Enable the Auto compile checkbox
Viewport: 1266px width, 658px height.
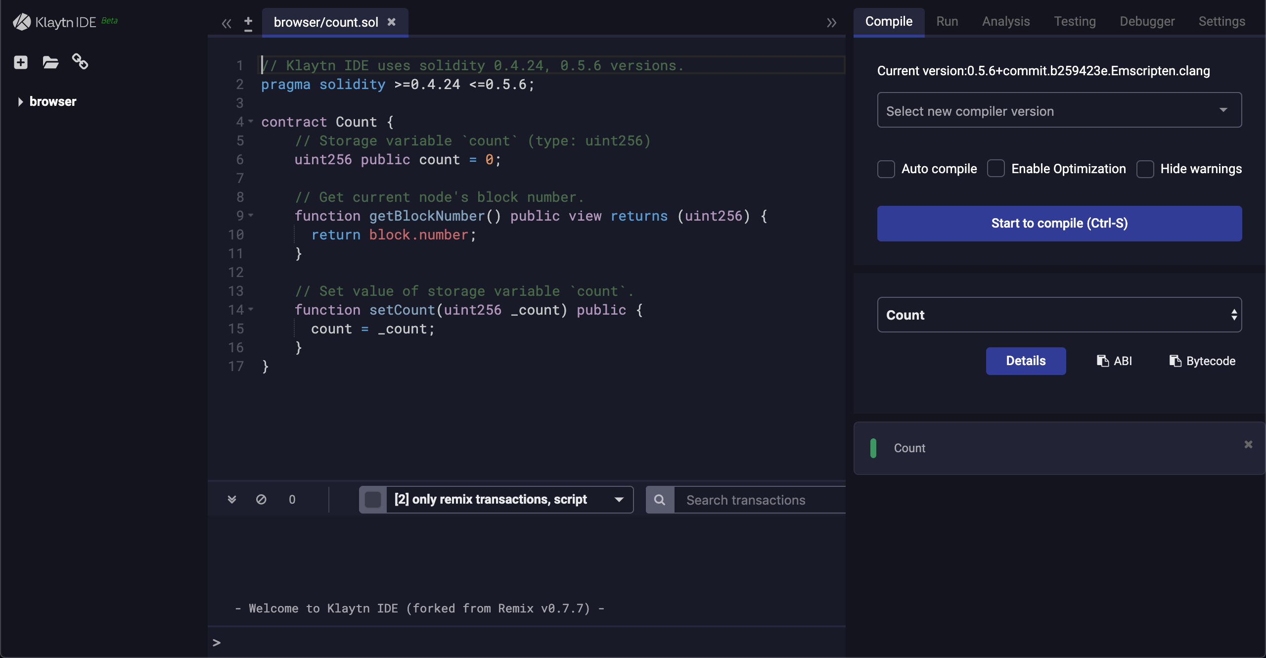886,169
